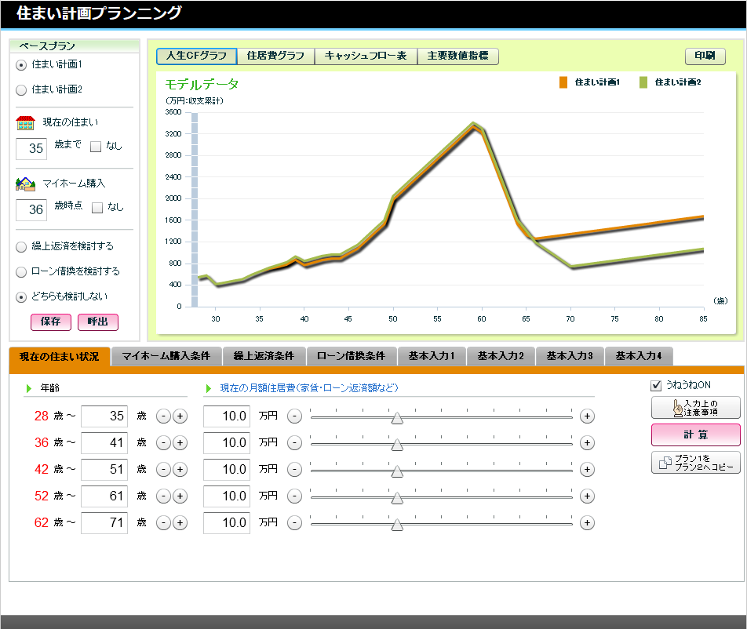Open the マイホーム購入条件 tab

(166, 356)
